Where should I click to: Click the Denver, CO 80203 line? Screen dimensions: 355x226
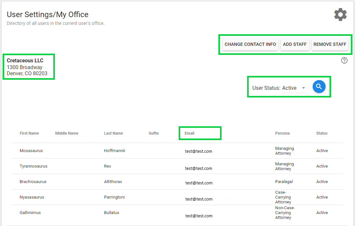27,74
